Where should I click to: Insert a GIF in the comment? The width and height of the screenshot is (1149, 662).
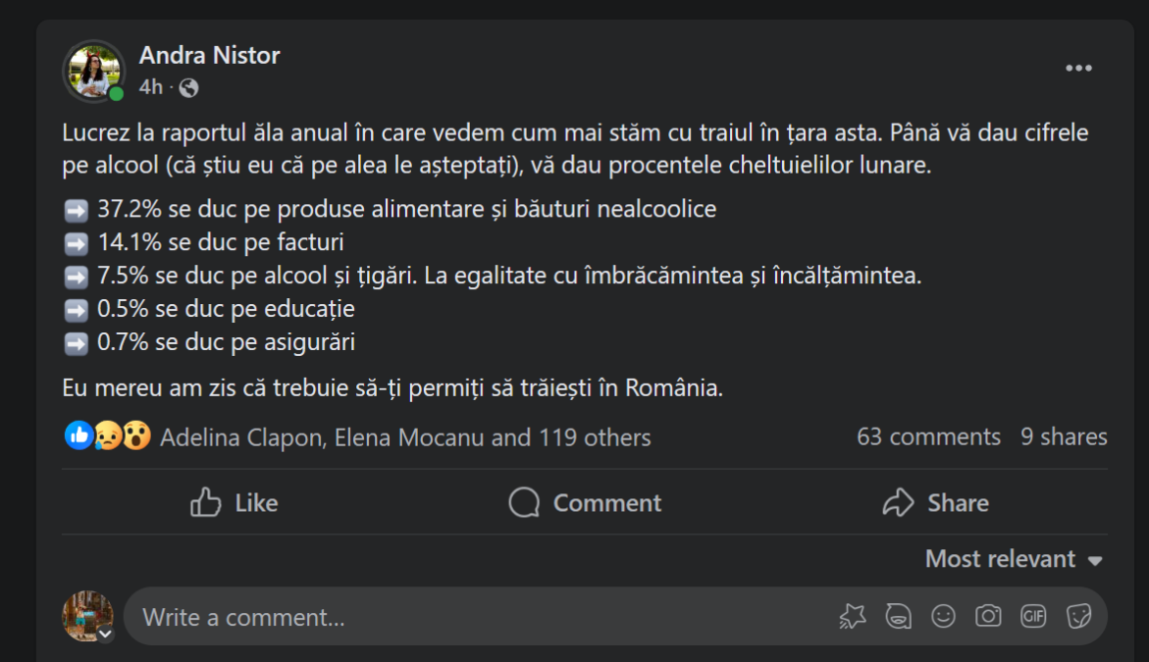point(1033,616)
